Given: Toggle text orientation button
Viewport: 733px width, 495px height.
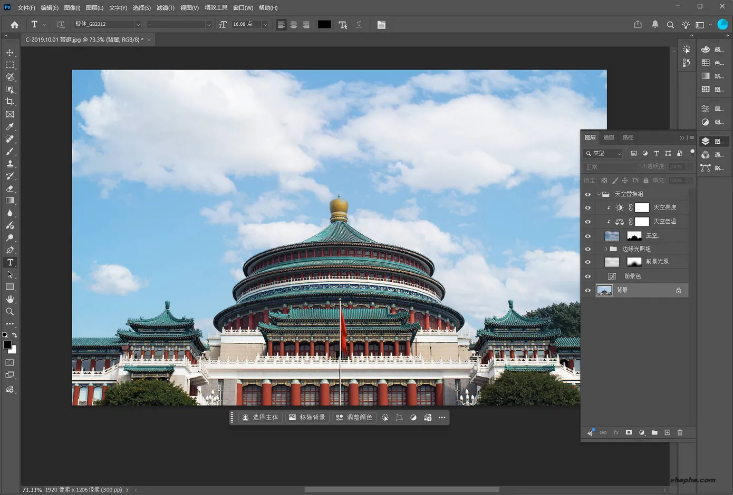Looking at the screenshot, I should tap(60, 25).
